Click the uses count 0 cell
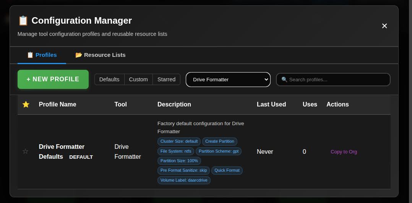Image resolution: width=412 pixels, height=203 pixels. click(304, 151)
